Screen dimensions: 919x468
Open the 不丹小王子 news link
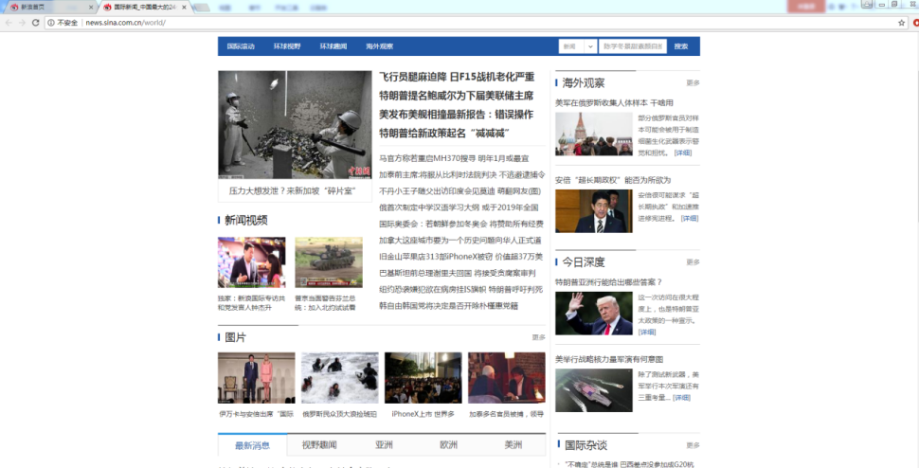coord(460,191)
